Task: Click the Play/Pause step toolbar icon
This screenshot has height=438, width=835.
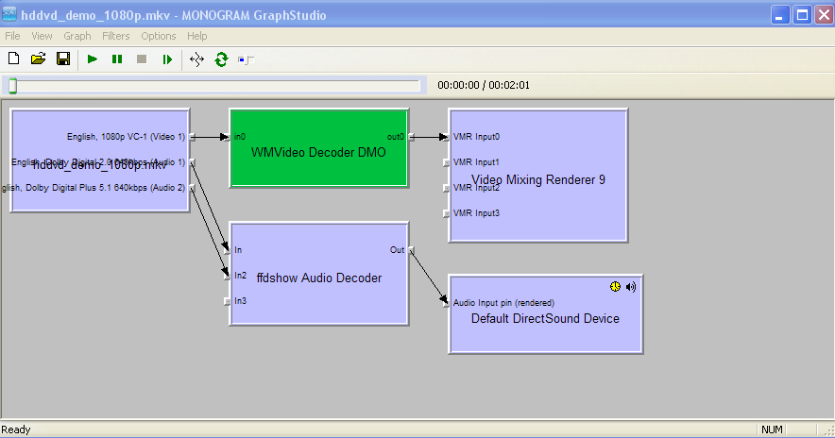Action: pos(167,59)
